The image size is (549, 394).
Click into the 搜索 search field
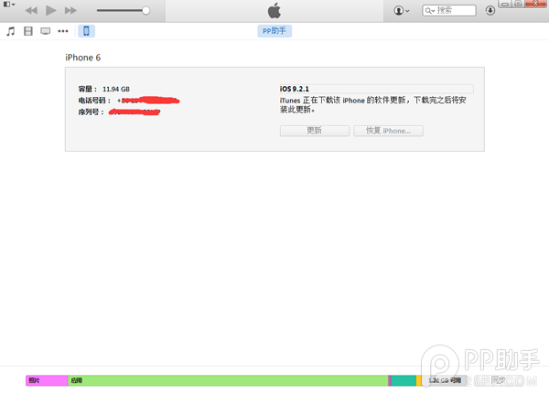pyautogui.click(x=449, y=10)
